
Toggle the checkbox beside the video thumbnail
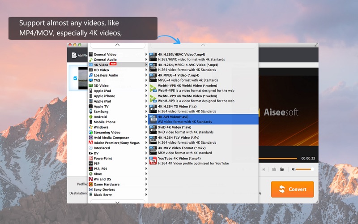point(75,78)
